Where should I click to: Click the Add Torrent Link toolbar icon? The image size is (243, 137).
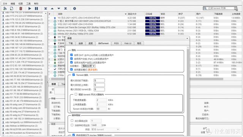click(5, 8)
